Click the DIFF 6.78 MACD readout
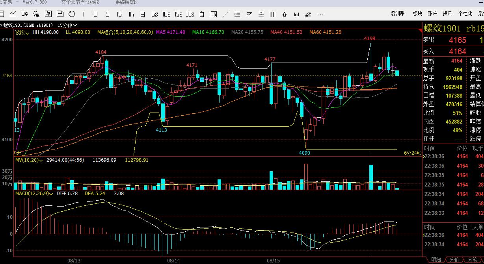 (x=67, y=194)
